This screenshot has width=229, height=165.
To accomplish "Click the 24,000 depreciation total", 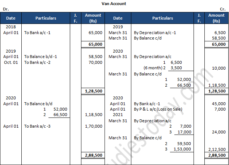I will [219, 132].
